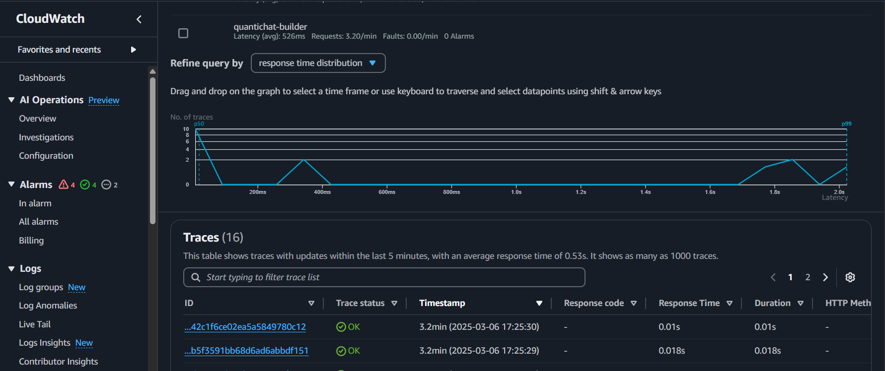
Task: Select traces page 1
Action: pos(790,277)
